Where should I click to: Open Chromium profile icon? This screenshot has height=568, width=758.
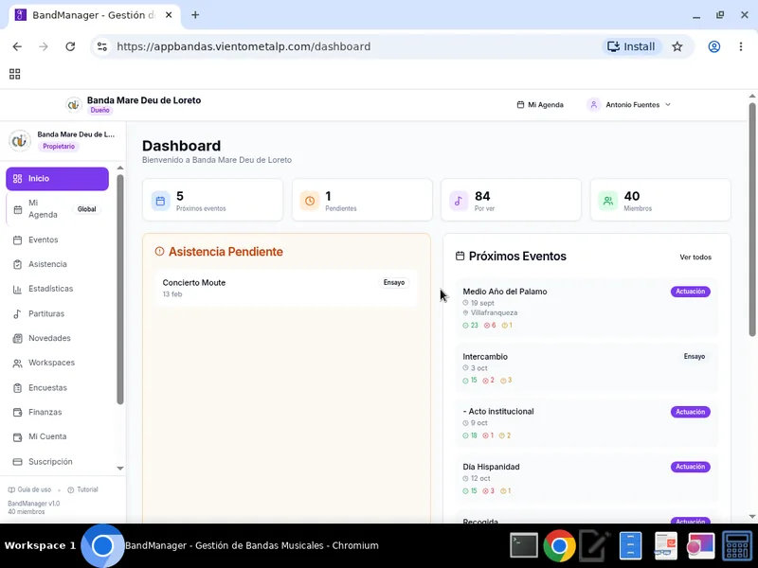[714, 46]
